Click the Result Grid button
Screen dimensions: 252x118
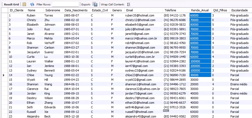coord(12,4)
